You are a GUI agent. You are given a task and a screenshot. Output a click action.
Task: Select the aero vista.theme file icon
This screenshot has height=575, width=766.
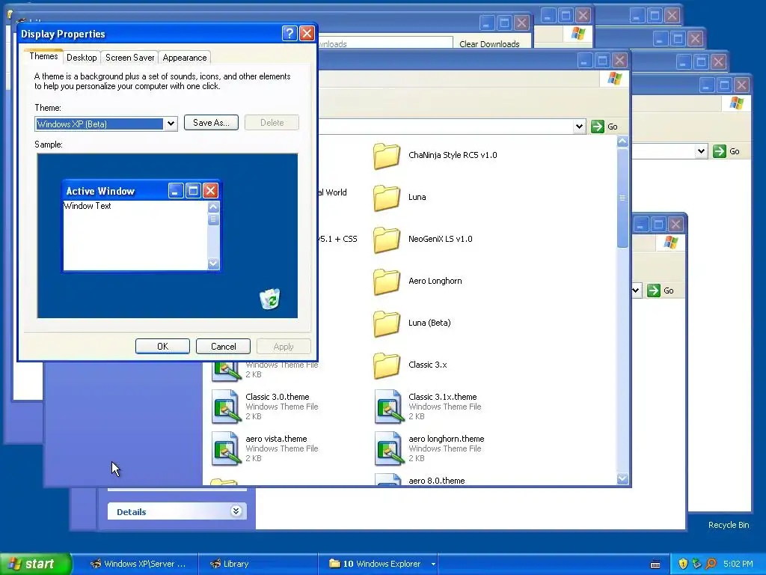[x=226, y=448]
